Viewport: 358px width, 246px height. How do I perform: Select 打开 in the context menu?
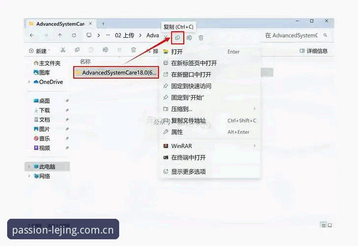(210, 52)
